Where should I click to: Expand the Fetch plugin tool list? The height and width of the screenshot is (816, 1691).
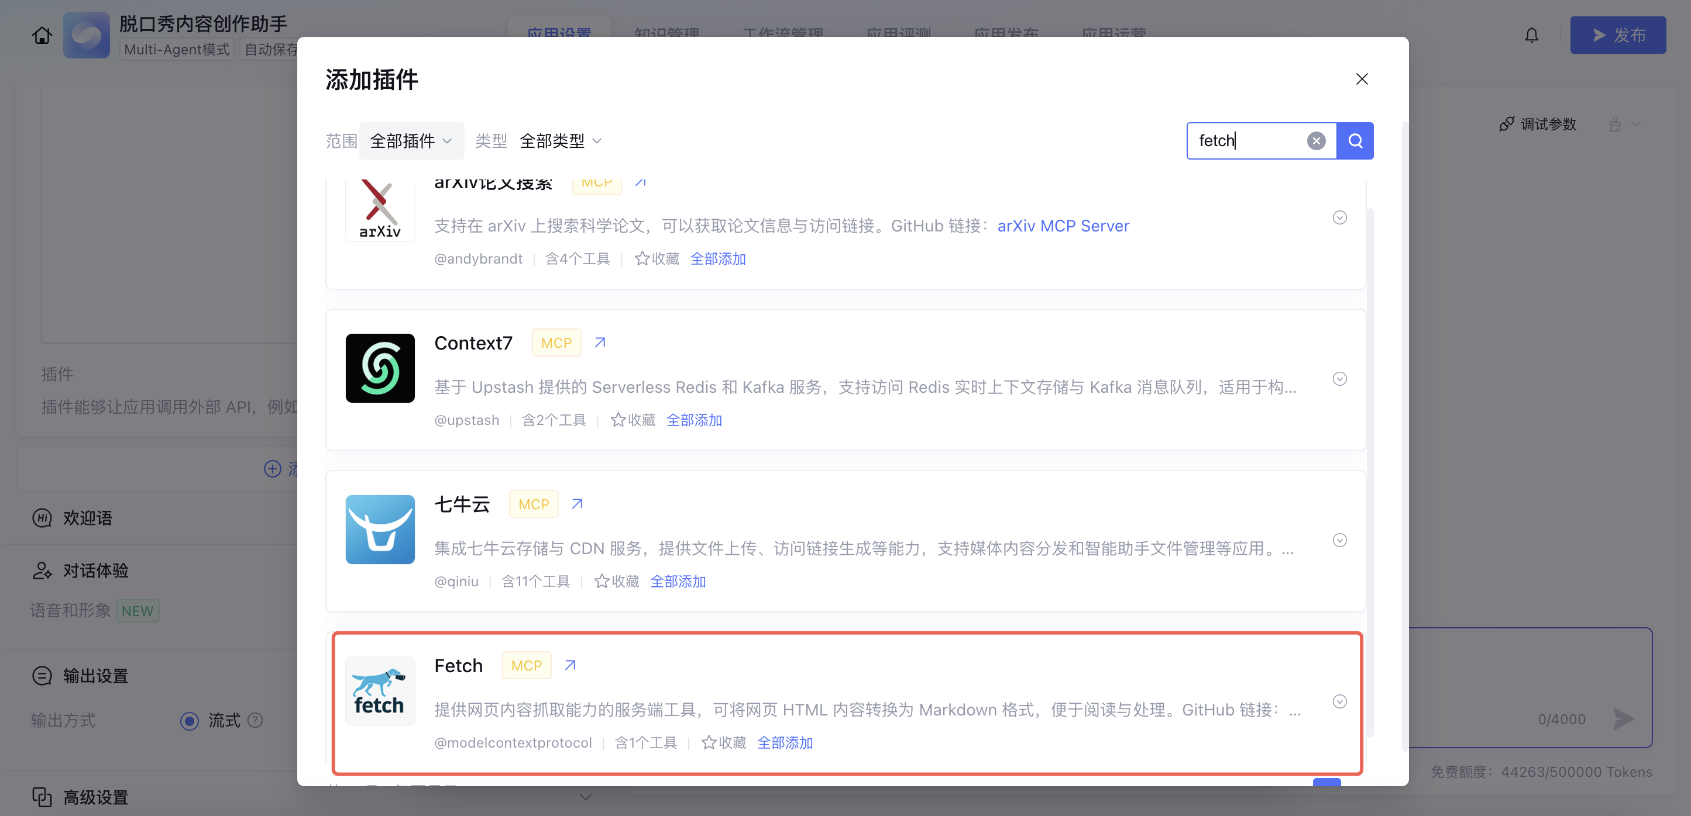click(x=1339, y=701)
